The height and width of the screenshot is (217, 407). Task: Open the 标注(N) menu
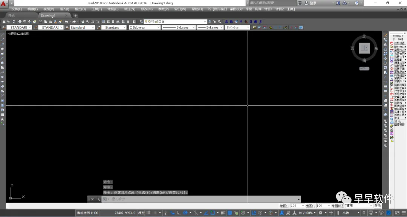click(x=130, y=9)
